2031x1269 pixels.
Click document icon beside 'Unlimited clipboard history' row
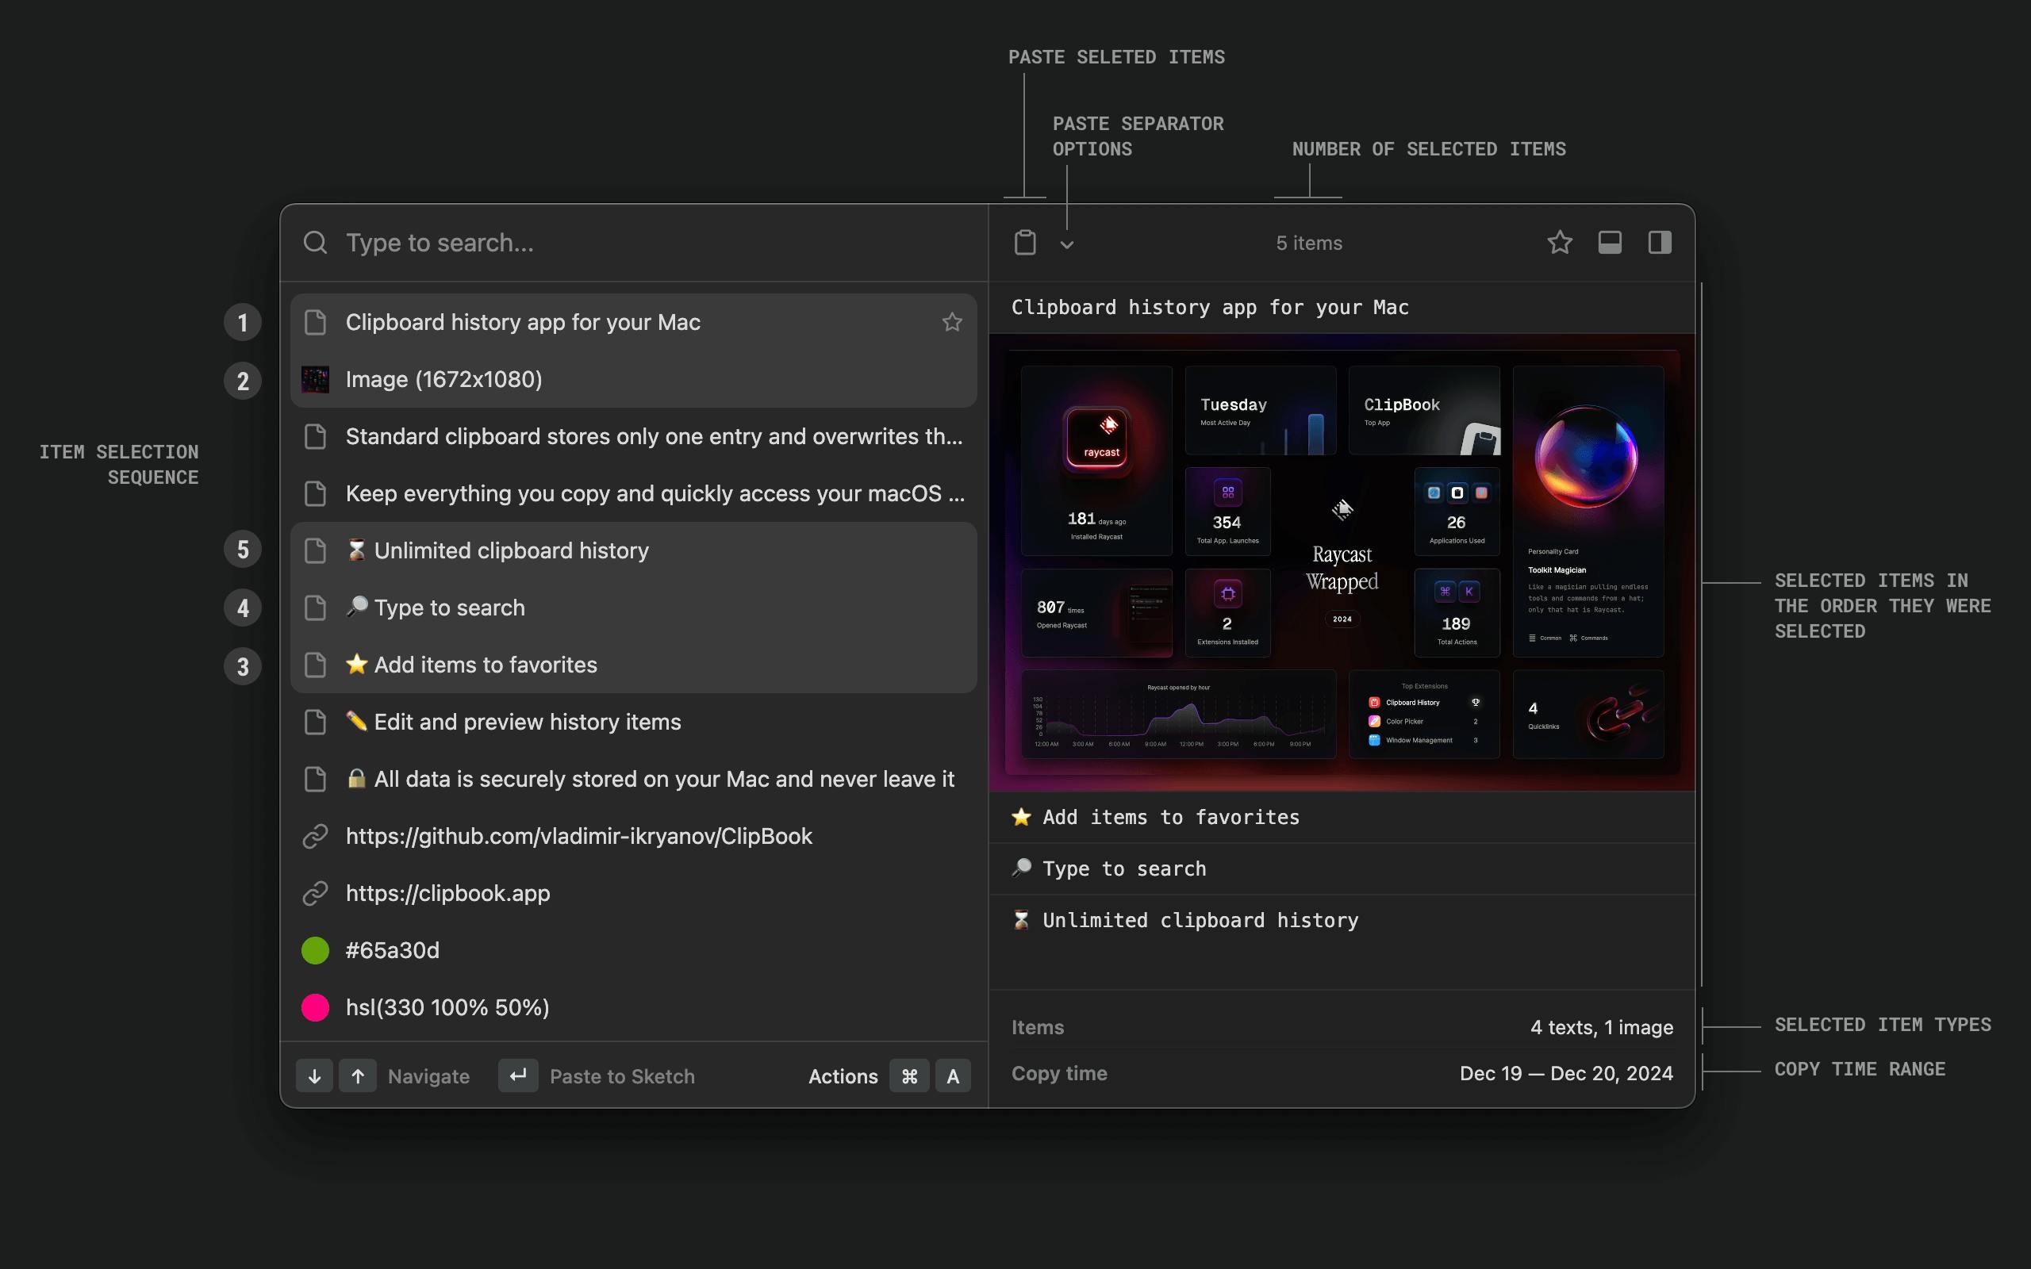(316, 550)
